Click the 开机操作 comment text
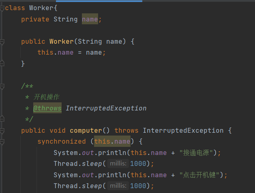The width and height of the screenshot is (255, 193). pos(47,97)
